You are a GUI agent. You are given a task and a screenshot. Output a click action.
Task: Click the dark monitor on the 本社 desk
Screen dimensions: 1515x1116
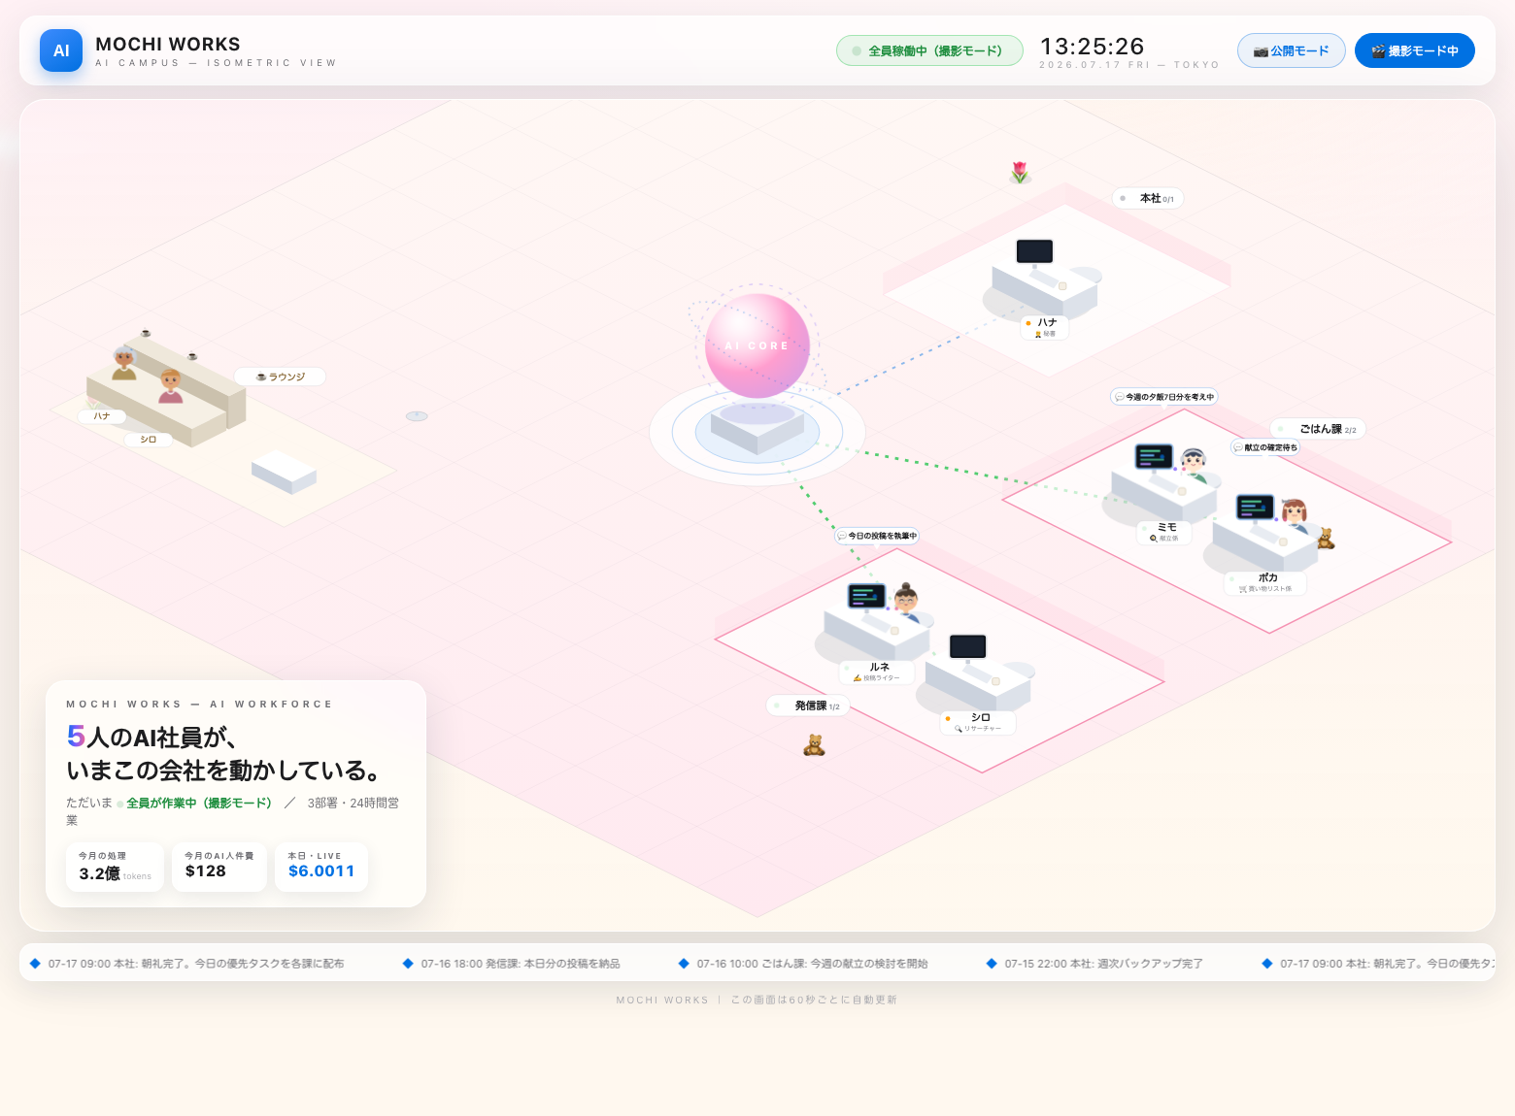coord(1034,251)
